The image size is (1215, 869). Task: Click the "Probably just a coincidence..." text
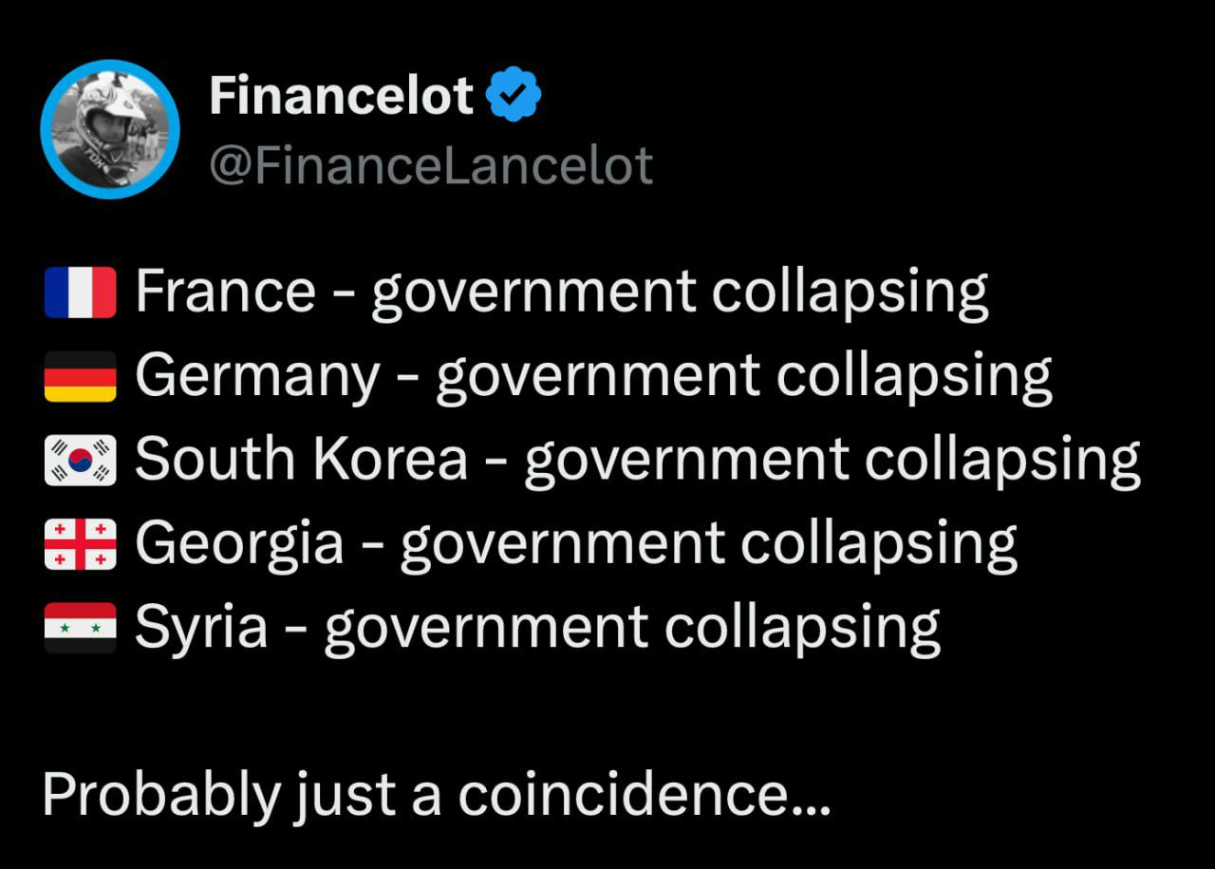[437, 796]
